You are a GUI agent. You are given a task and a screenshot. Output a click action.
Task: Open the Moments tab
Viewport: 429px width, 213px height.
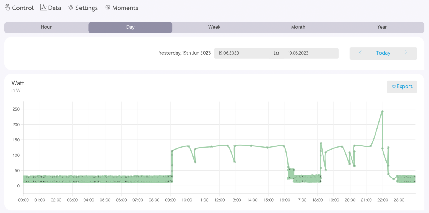coord(125,8)
